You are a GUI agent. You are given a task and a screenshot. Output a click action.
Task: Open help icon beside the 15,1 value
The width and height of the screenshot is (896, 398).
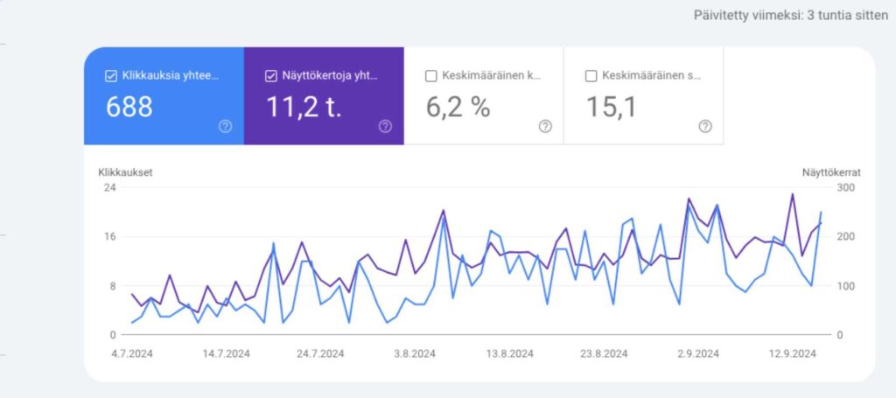tap(705, 127)
